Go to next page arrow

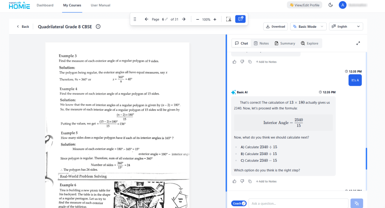[183, 19]
